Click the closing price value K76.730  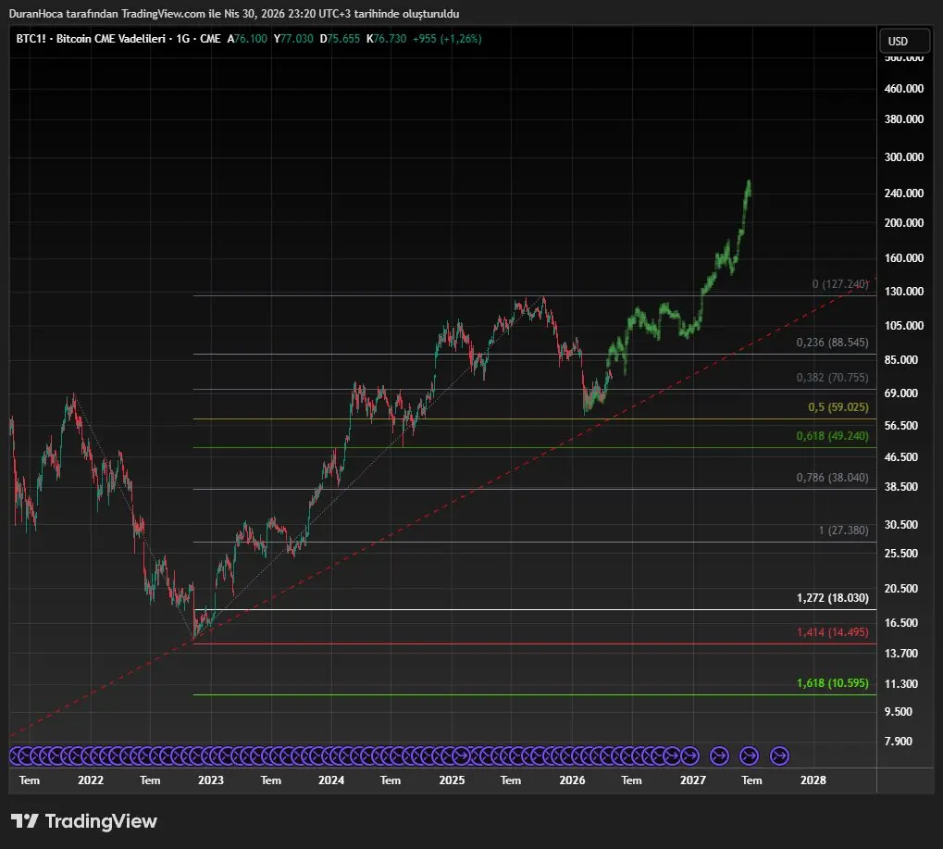(x=386, y=39)
